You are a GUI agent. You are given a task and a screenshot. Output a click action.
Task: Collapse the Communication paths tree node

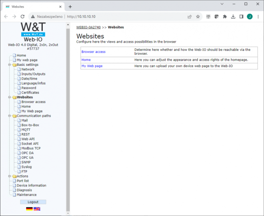pyautogui.click(x=9, y=116)
